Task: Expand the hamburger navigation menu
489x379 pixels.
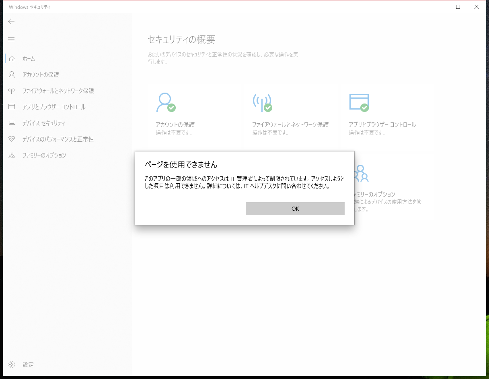Action: pyautogui.click(x=11, y=39)
